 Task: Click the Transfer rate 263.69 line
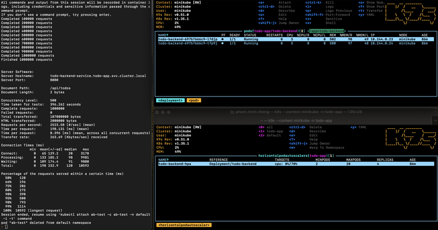[54, 137]
